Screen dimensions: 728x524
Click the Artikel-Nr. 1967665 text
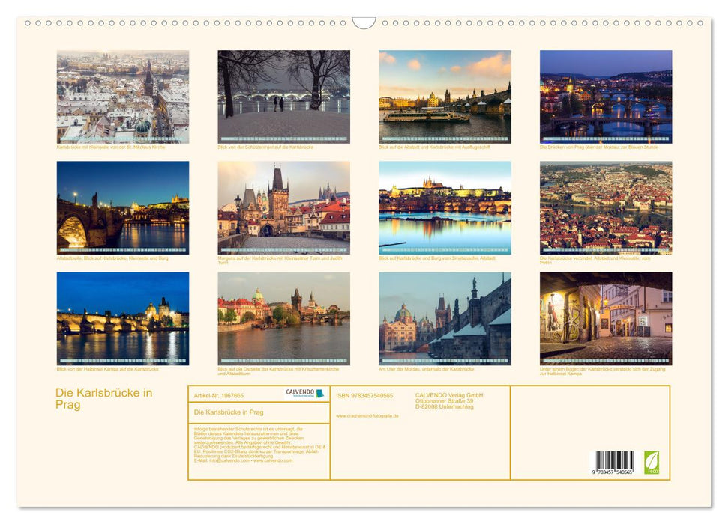pyautogui.click(x=219, y=396)
